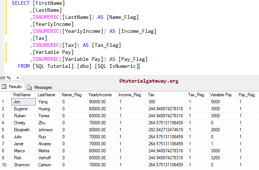This screenshot has width=259, height=170.
Task: Click '[Income_Flag]' alias in the query
Action: [137, 31]
